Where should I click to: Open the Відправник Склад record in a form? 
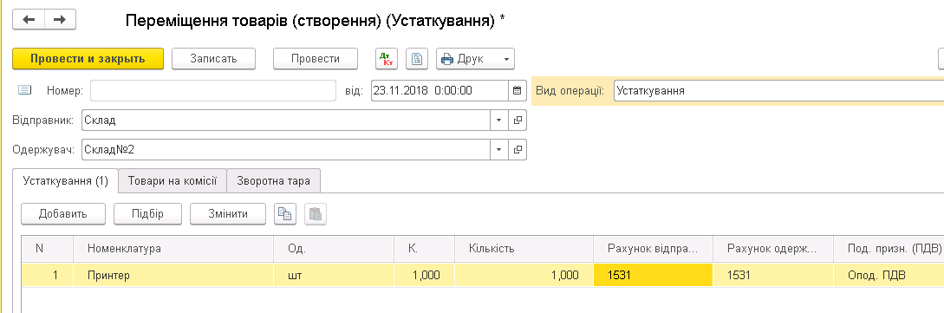tap(518, 121)
